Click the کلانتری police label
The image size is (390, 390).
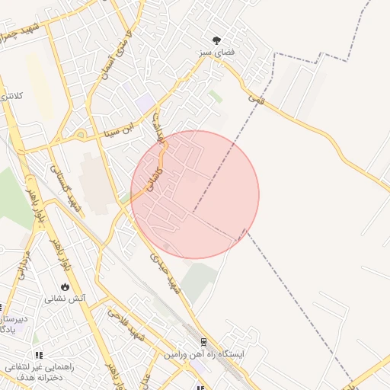[11, 96]
